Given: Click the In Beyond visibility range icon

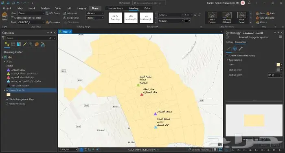Looking at the screenshot, I should (x=65, y=13).
